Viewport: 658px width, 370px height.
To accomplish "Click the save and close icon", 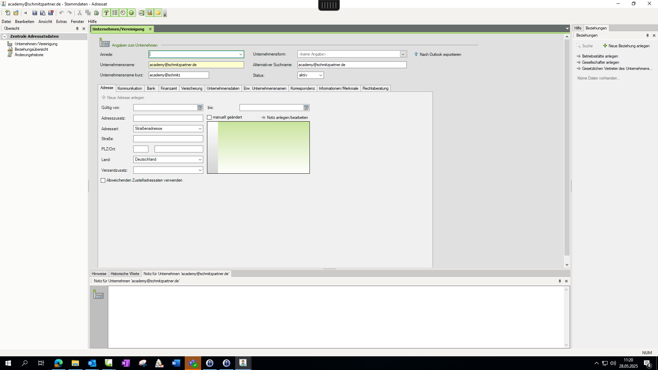I will point(51,13).
